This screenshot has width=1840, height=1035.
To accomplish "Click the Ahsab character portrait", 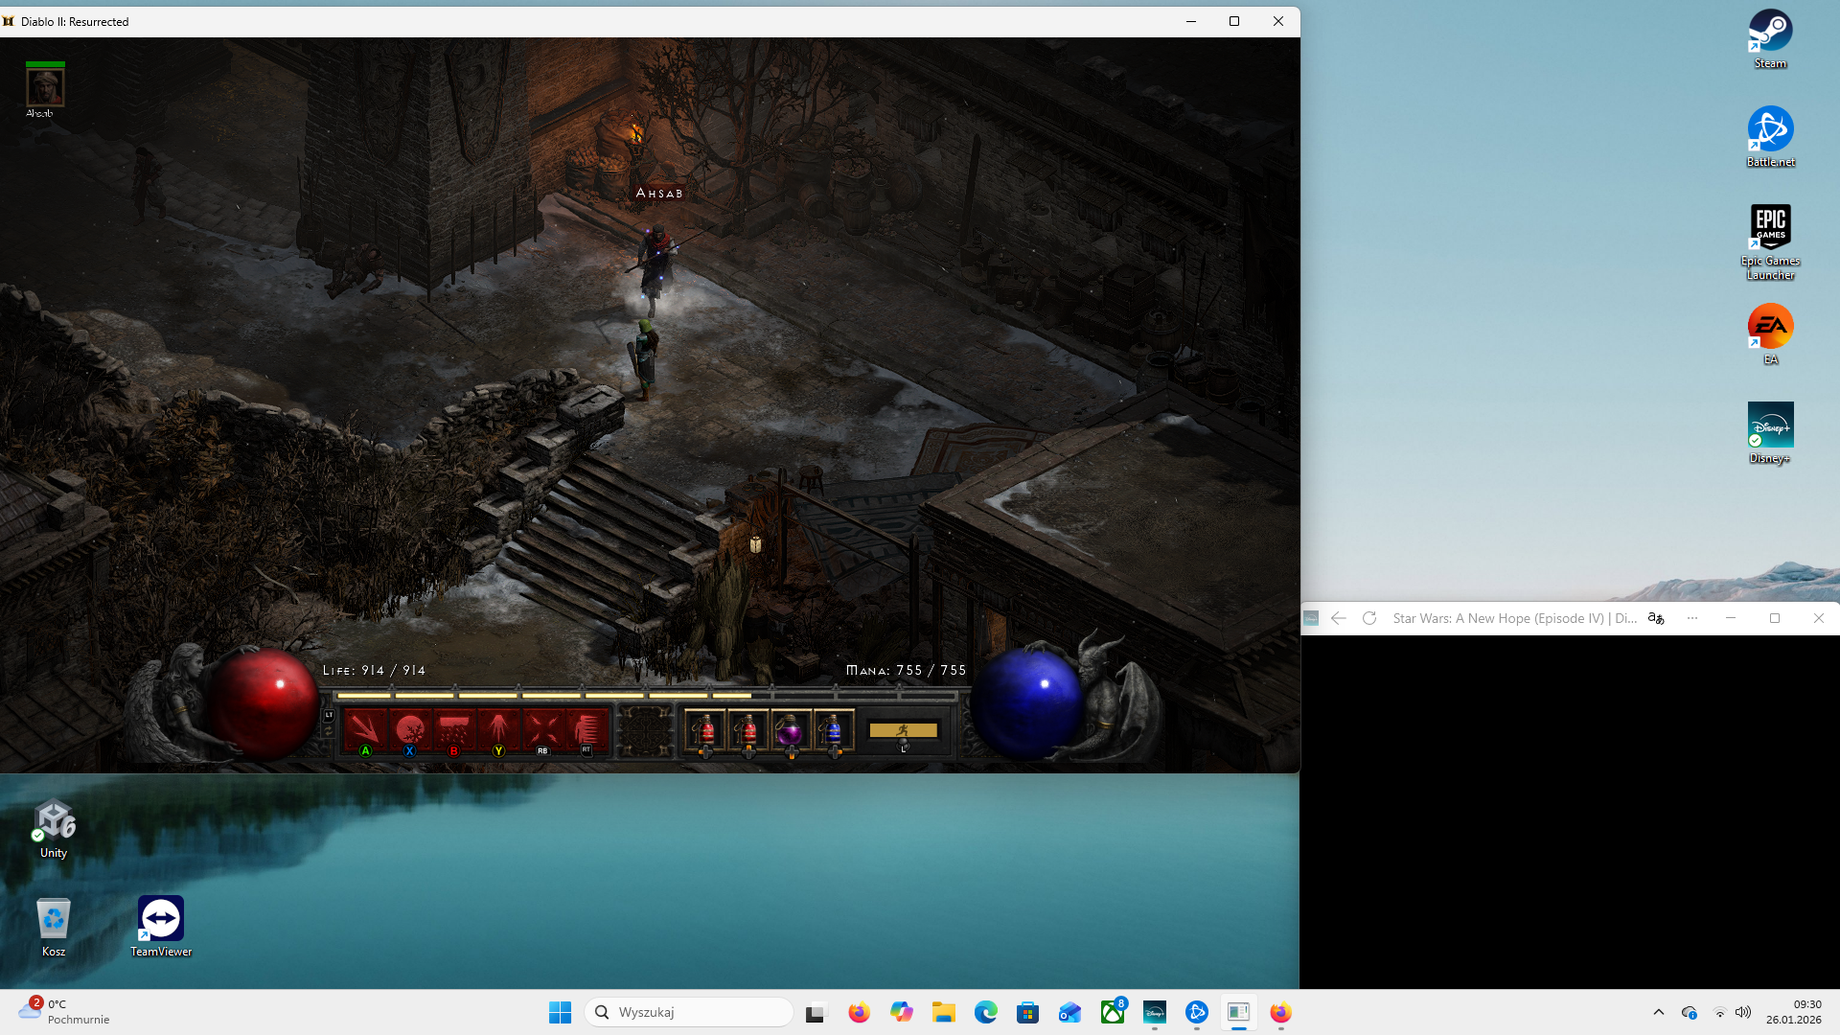I will 45,88.
